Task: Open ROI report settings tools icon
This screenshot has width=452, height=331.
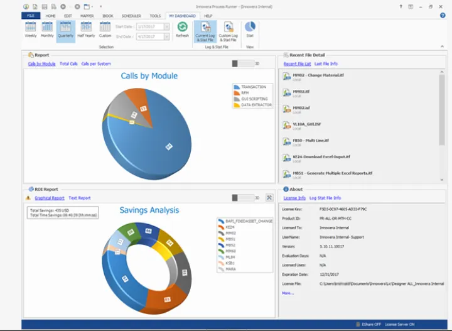Action: [269, 198]
